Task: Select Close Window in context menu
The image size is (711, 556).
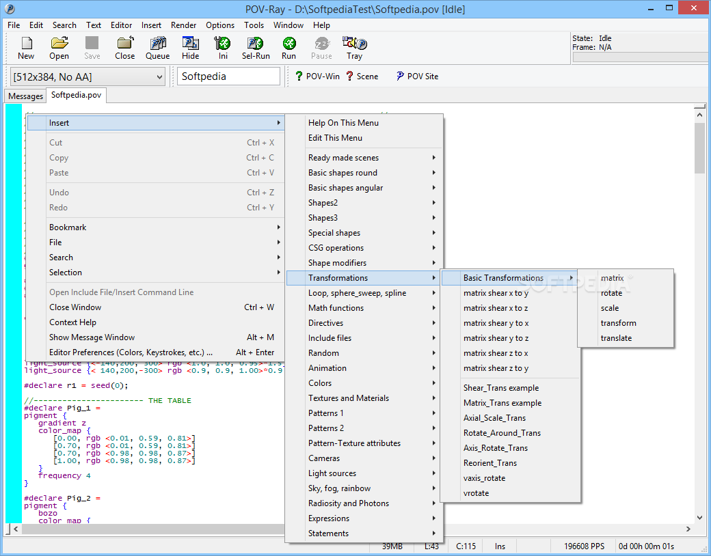Action: pos(156,307)
